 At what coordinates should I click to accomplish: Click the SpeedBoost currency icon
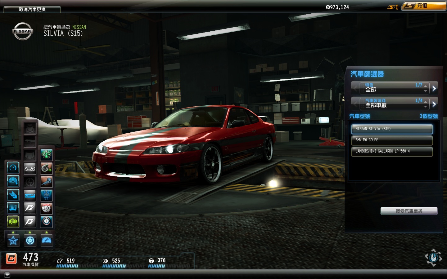[x=391, y=7]
